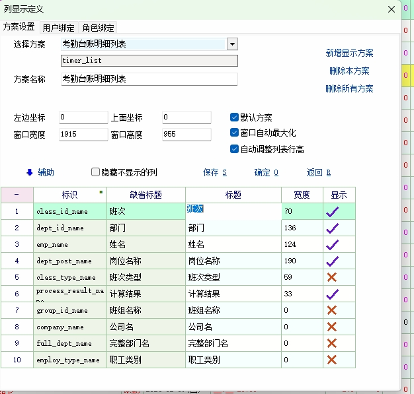Click the 保存 S button

pyautogui.click(x=214, y=172)
